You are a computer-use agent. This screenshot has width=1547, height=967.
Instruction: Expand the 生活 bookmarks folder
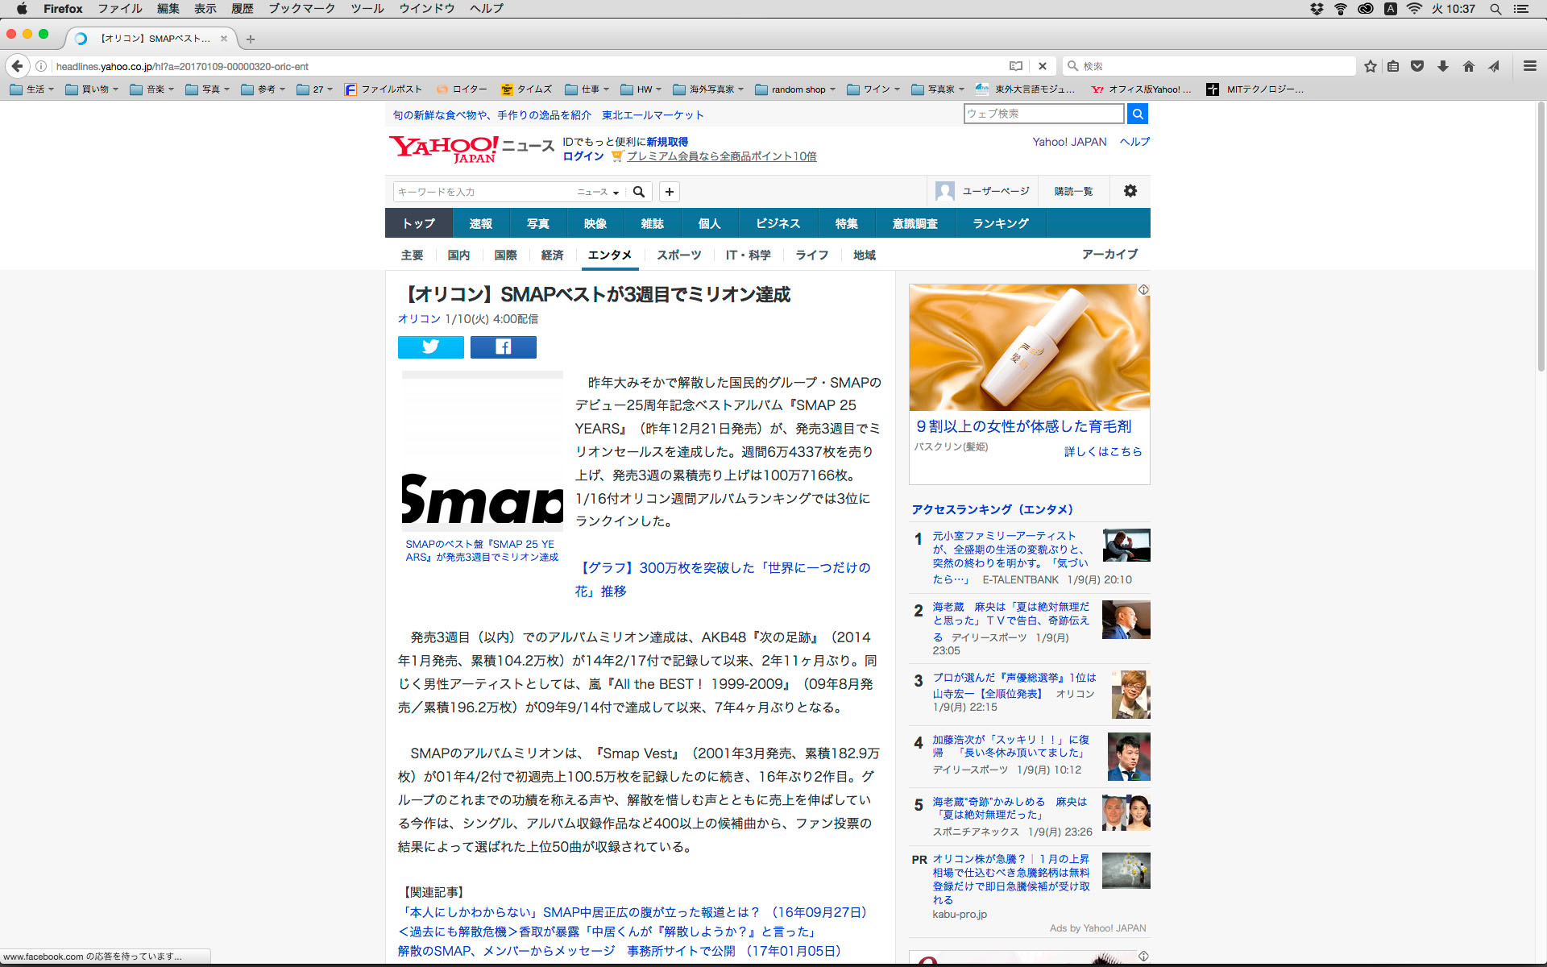tap(32, 89)
